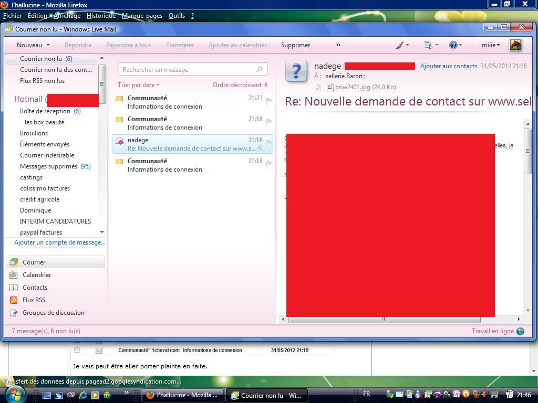This screenshot has height=403, width=538.
Task: Open the Historique menu in Firefox
Action: click(101, 16)
